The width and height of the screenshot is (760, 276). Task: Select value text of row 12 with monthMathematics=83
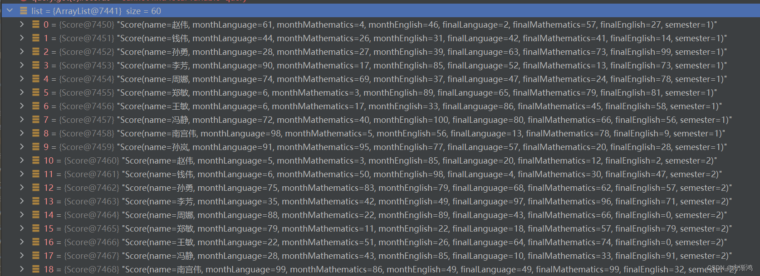pyautogui.click(x=427, y=188)
